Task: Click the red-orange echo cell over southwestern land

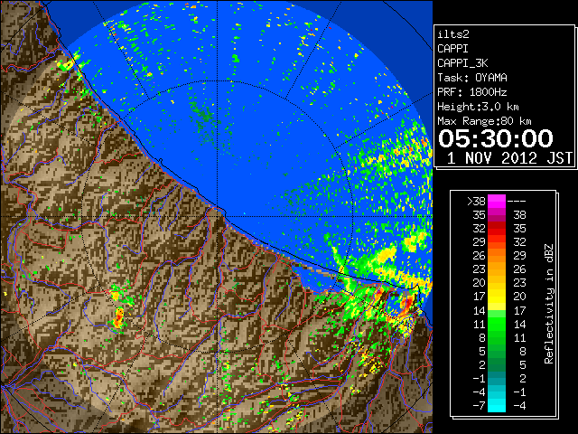Action: pyautogui.click(x=118, y=318)
